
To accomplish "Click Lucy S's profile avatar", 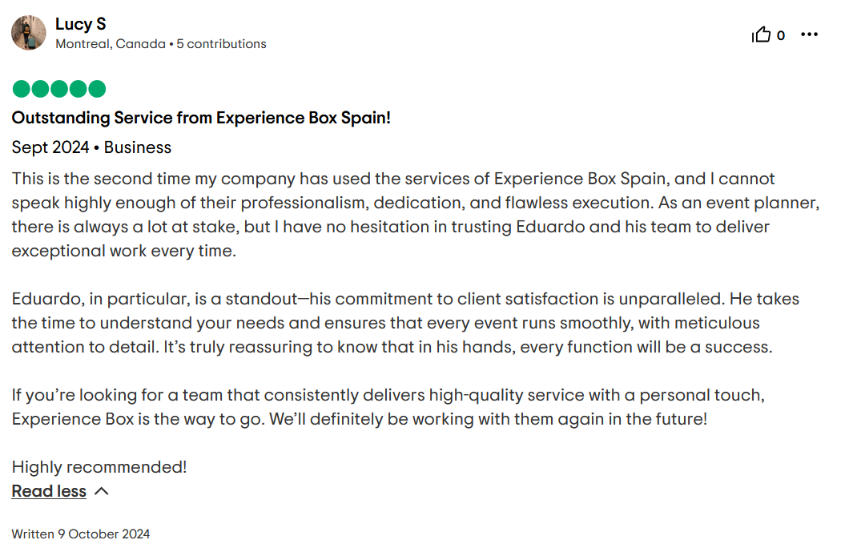I will (x=29, y=33).
